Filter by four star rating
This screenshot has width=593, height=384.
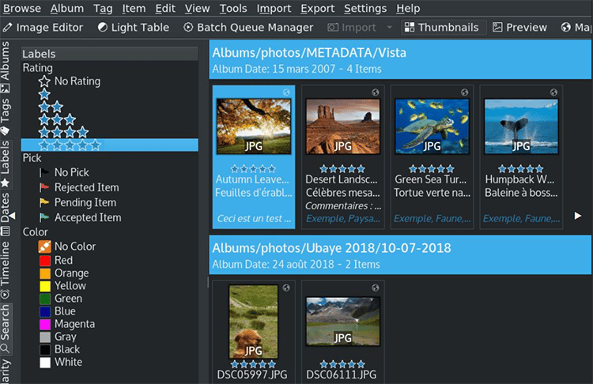pyautogui.click(x=63, y=132)
